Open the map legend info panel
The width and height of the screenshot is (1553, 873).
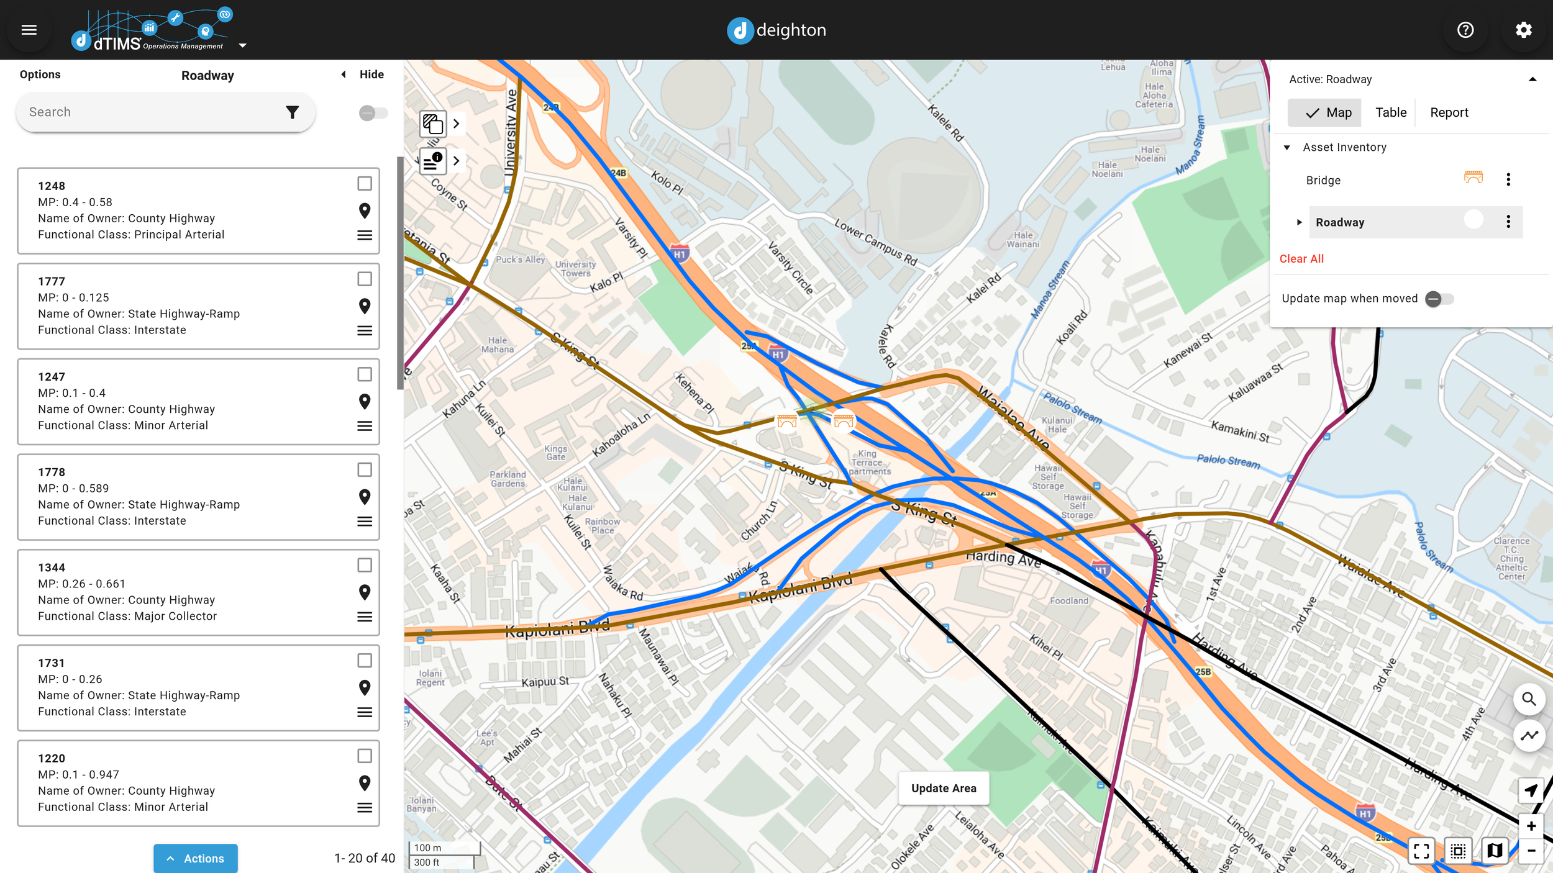coord(433,161)
